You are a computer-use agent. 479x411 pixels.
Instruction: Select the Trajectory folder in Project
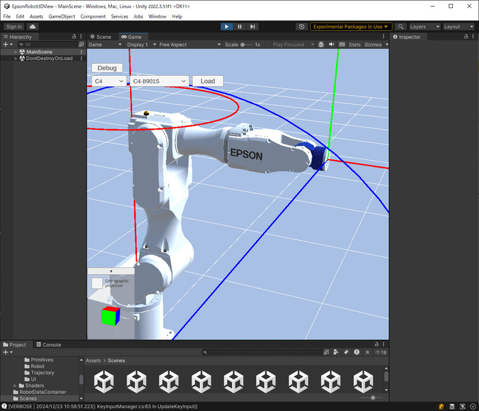tap(42, 373)
